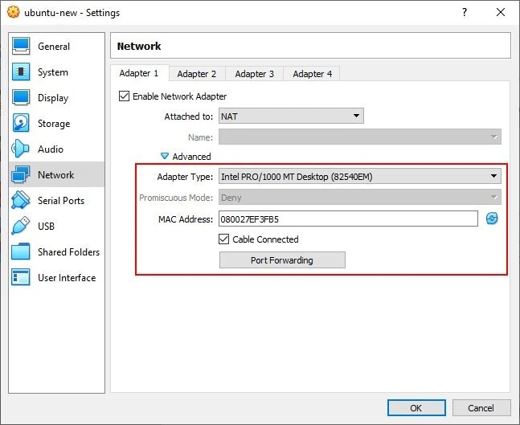
Task: Open General settings icon in sidebar
Action: 22,47
